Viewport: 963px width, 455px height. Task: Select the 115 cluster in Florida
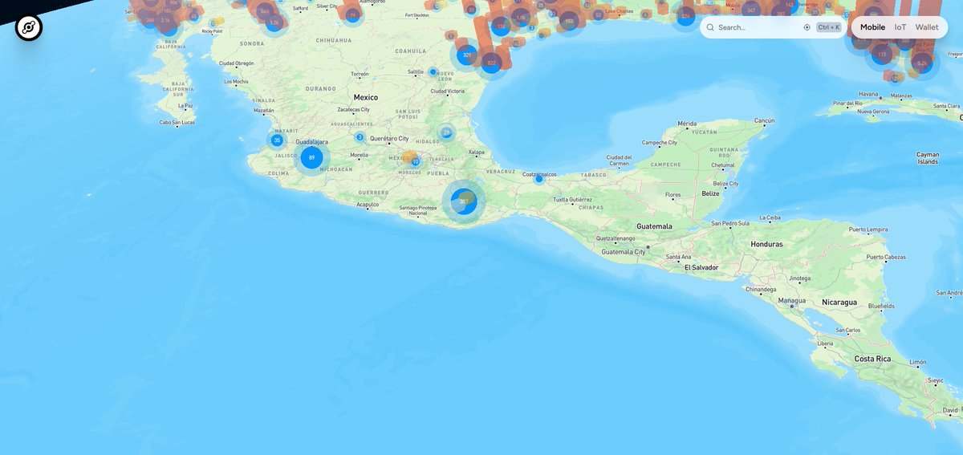tap(882, 55)
